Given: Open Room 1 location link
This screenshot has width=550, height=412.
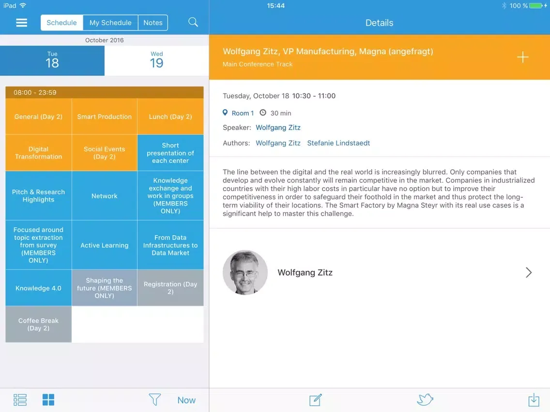Looking at the screenshot, I should [x=243, y=113].
